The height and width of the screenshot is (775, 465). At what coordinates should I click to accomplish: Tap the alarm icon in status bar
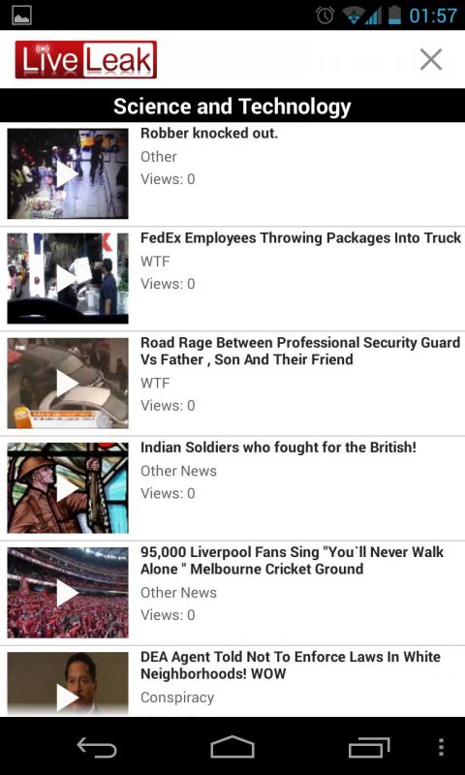(x=325, y=15)
